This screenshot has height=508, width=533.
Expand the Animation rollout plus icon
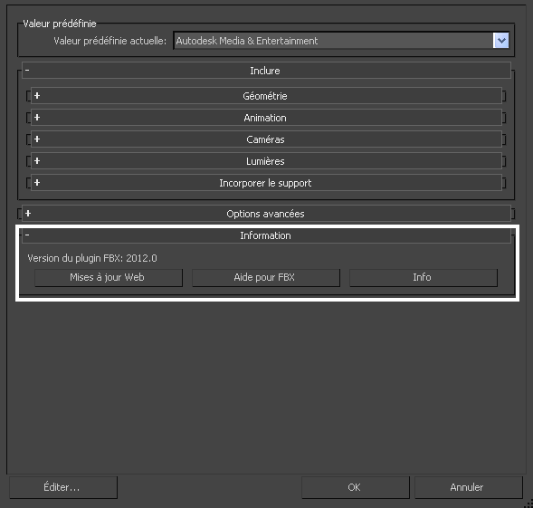(x=37, y=118)
